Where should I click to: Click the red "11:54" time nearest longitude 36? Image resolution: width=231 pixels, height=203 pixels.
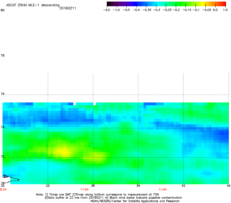[x=84, y=190]
